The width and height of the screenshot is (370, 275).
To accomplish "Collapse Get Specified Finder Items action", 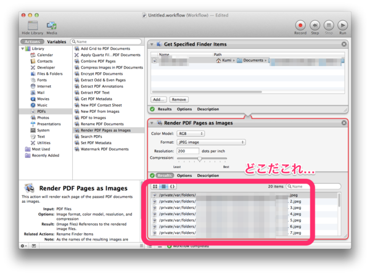I will point(152,44).
